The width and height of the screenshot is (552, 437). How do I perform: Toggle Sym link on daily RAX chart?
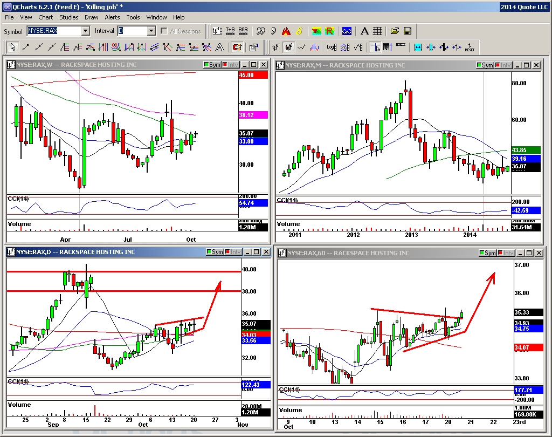[x=215, y=252]
